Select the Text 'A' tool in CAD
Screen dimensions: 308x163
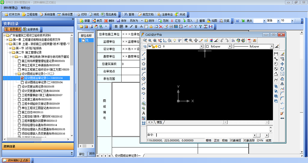[x=144, y=113]
